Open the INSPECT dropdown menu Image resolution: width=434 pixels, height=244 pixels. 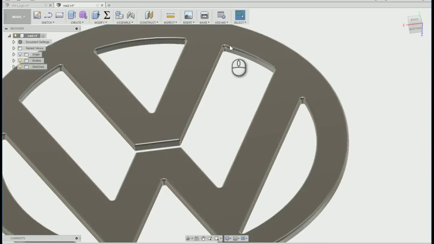pyautogui.click(x=170, y=23)
